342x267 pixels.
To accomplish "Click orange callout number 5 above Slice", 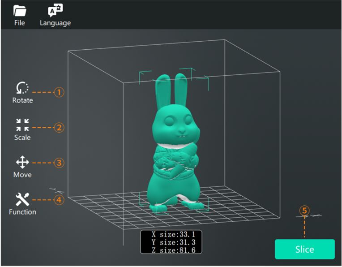I will coord(304,211).
